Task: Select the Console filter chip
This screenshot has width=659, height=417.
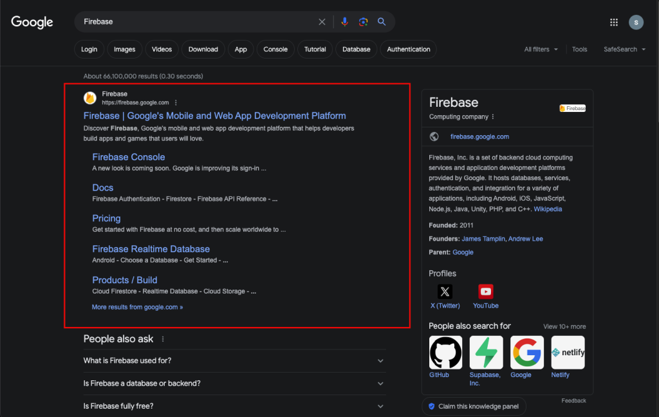Action: 275,49
